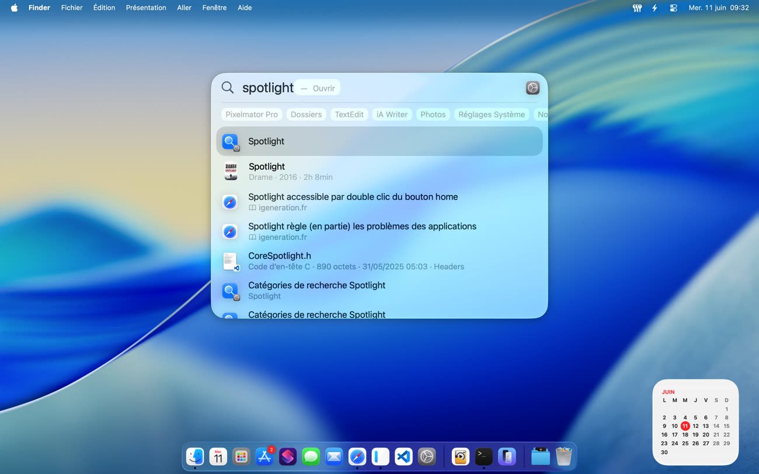Click into the spotlight search text field
Screen dimensions: 759x474
[268, 88]
